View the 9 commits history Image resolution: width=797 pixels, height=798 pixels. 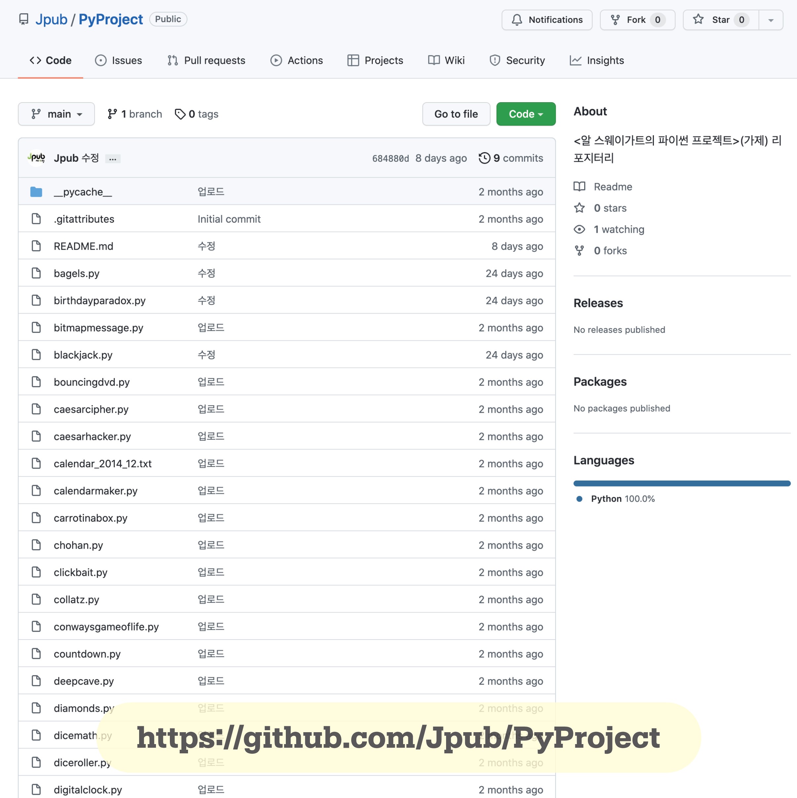(x=511, y=158)
